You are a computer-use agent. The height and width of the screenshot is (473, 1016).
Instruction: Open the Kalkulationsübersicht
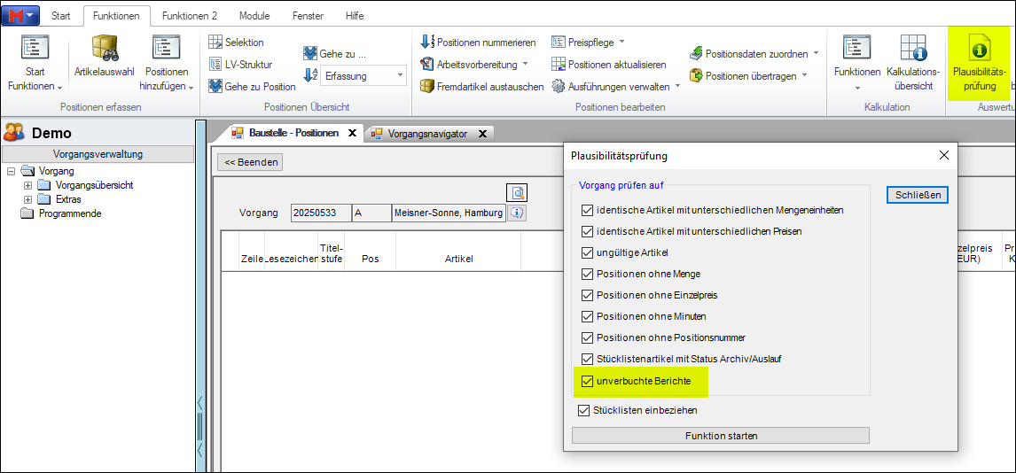pos(913,62)
